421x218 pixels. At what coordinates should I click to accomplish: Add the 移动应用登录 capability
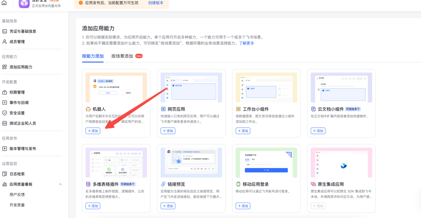click(x=243, y=206)
